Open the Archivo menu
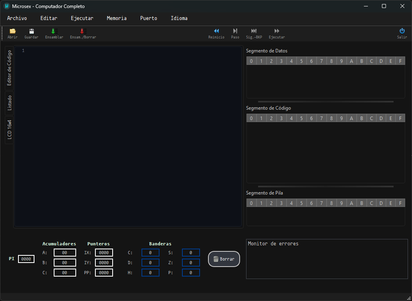The image size is (412, 301). 17,18
